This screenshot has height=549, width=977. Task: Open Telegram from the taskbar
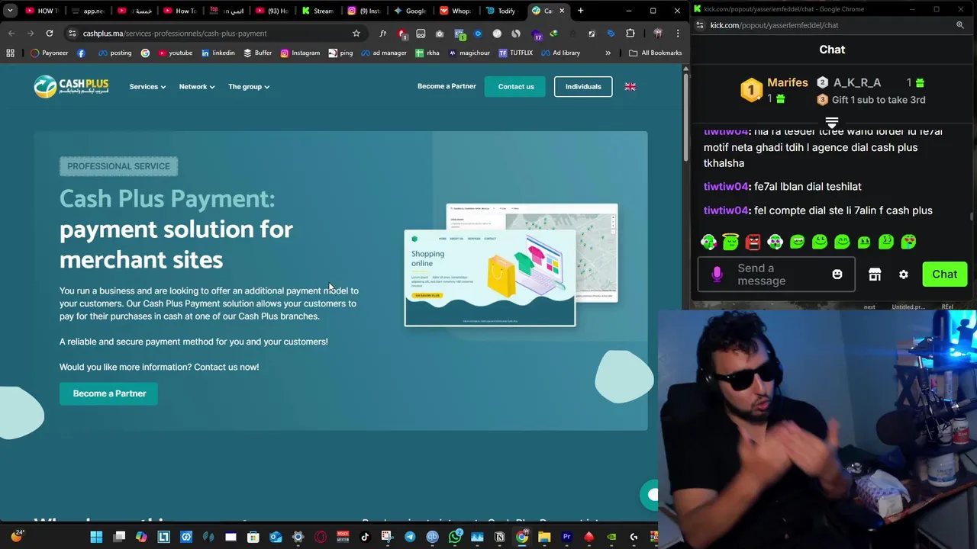[410, 538]
